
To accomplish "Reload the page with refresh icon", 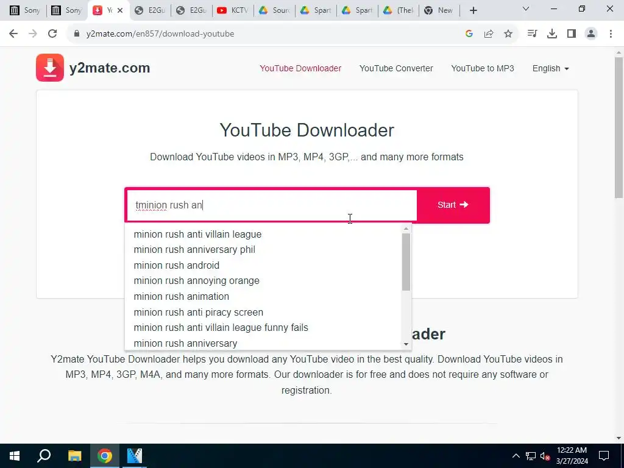I will click(x=52, y=34).
